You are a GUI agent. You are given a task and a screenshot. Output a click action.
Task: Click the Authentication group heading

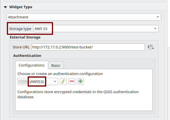click(27, 56)
